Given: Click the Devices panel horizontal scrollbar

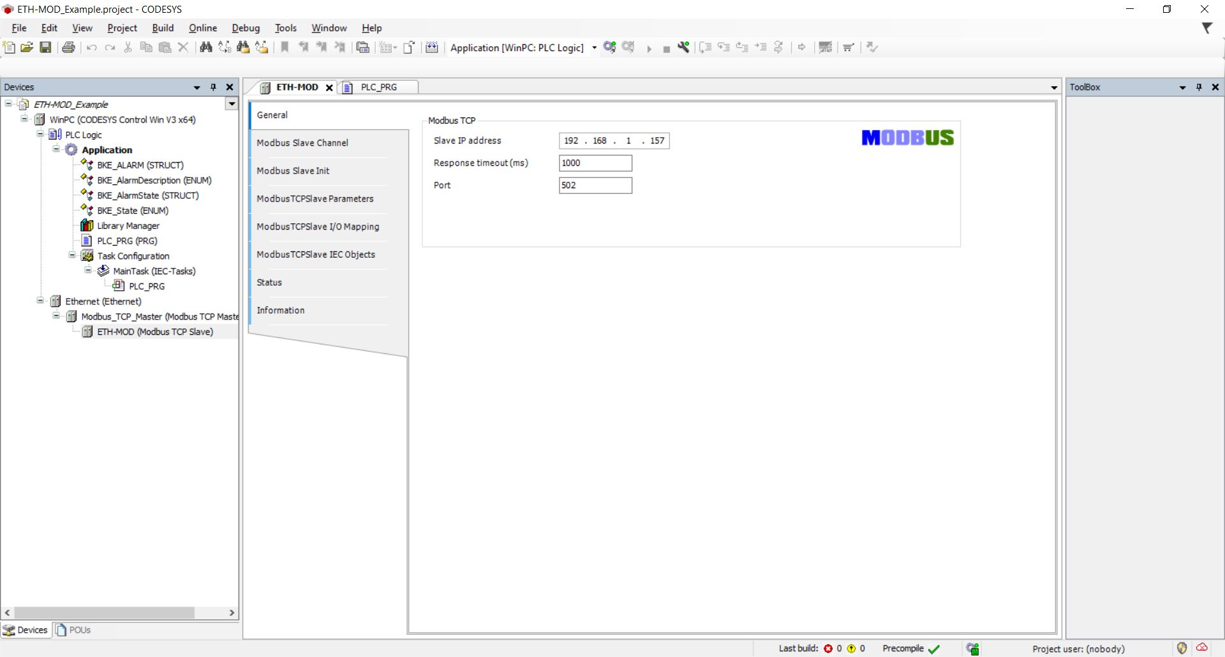Looking at the screenshot, I should click(105, 612).
